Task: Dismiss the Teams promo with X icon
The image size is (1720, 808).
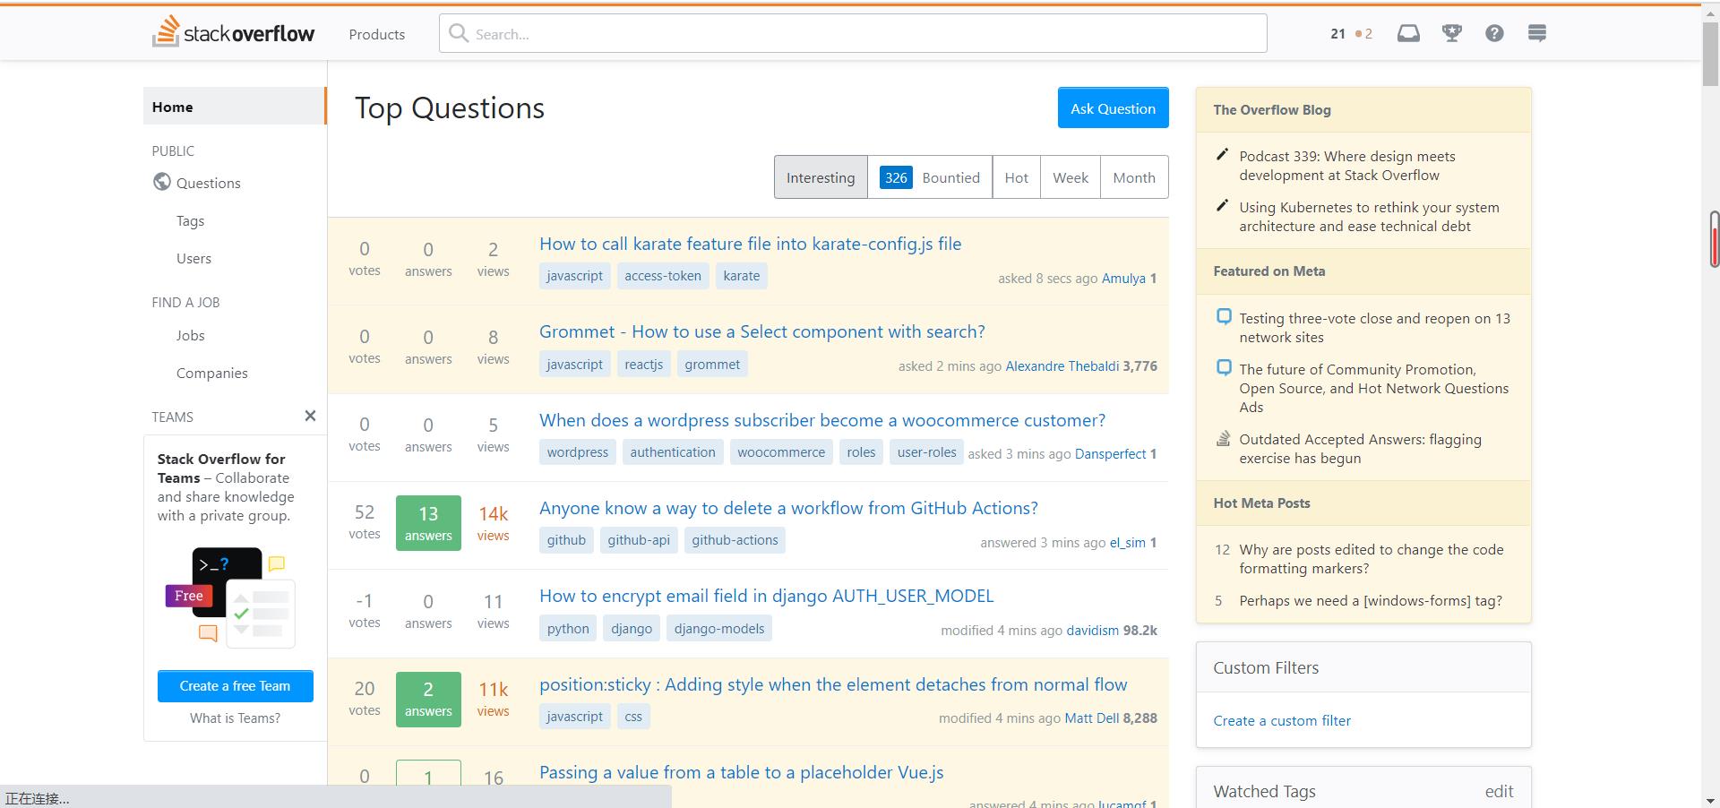Action: tap(310, 416)
